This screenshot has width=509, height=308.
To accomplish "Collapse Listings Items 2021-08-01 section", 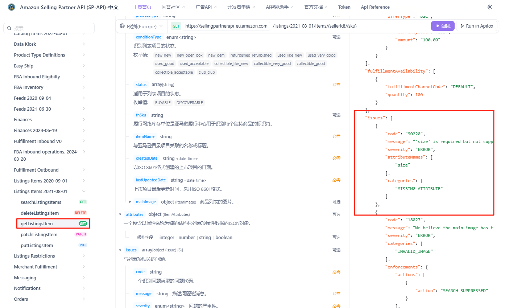I will [49, 191].
